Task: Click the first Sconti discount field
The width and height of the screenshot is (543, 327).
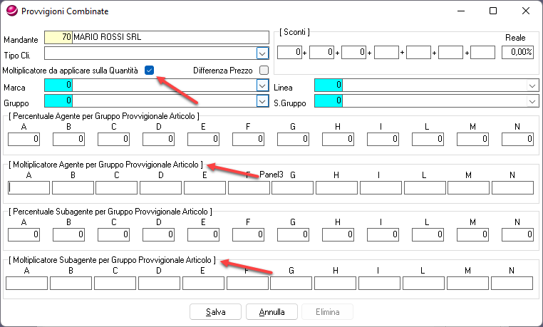Action: tap(289, 52)
